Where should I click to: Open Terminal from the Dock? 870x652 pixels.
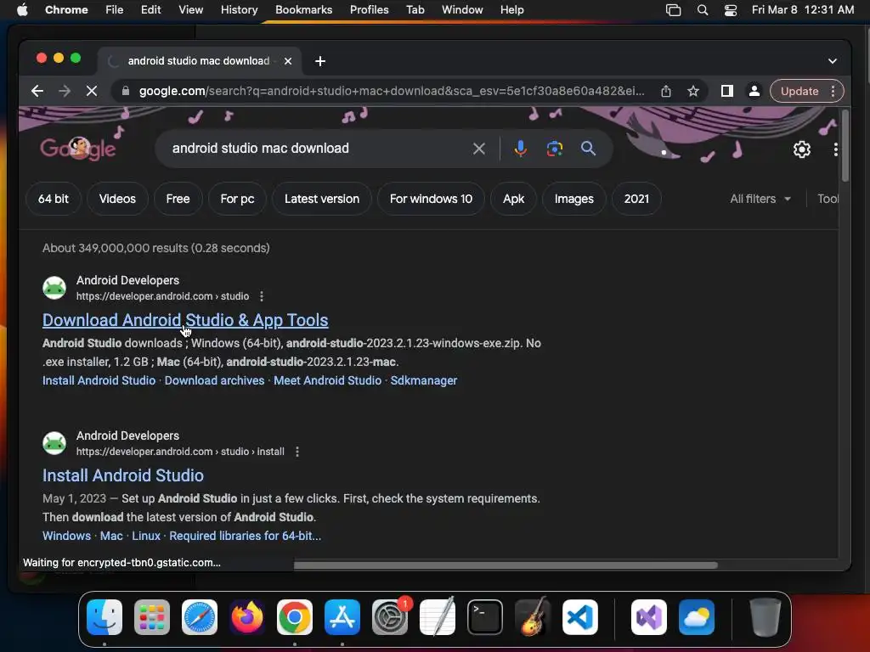coord(485,617)
